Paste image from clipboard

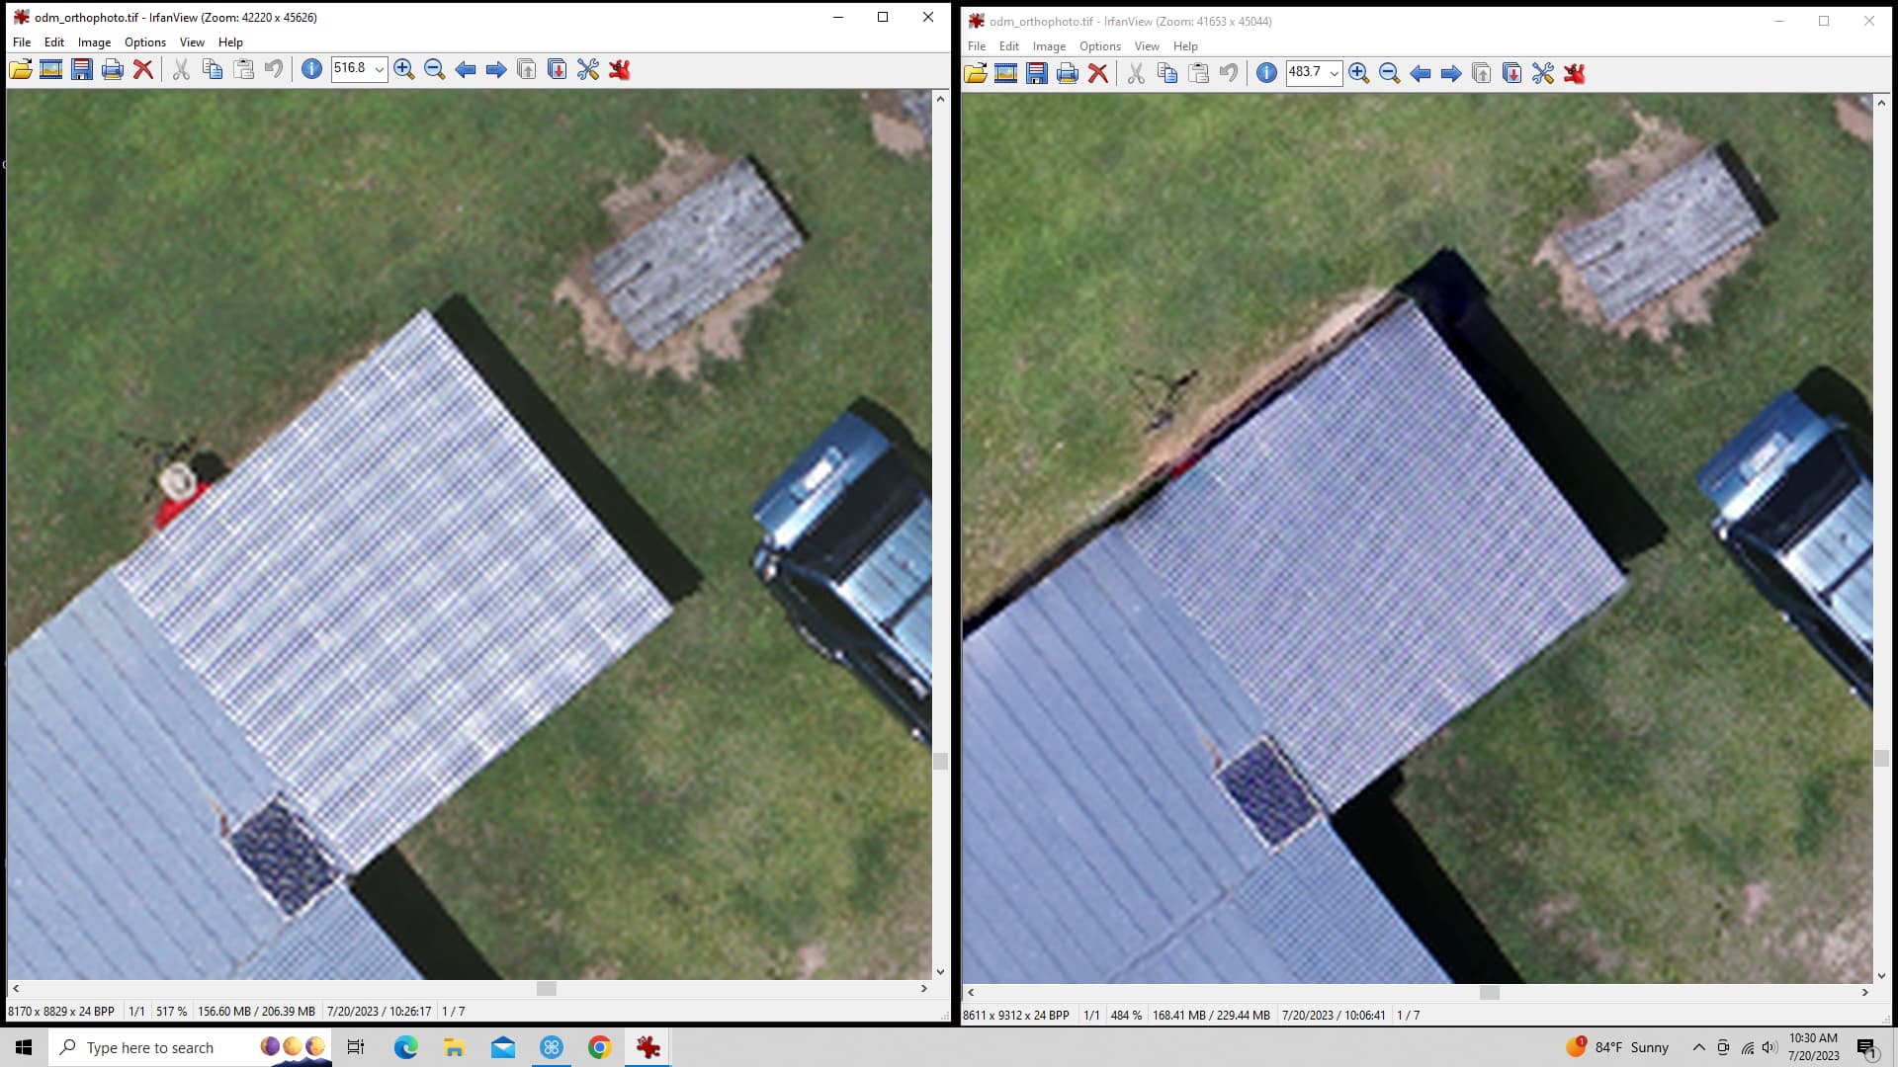click(x=243, y=69)
